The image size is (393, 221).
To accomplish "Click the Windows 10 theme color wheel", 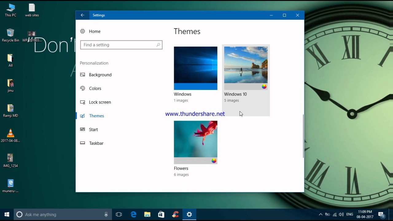I will (x=264, y=87).
